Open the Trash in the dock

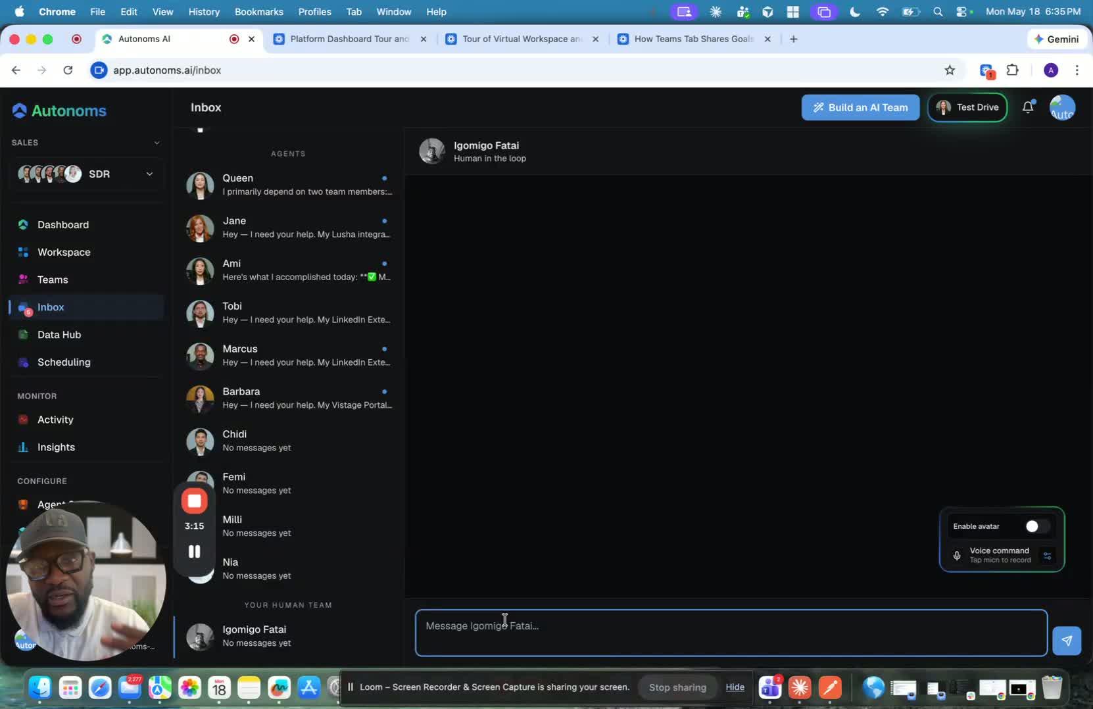1052,688
